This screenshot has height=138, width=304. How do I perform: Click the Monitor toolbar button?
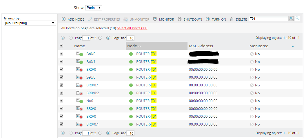[x=164, y=19]
